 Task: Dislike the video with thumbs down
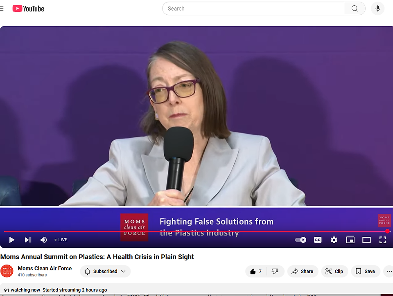coord(275,271)
